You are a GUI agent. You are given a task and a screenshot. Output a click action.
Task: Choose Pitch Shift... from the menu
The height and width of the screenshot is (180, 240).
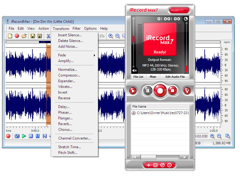[74, 153]
